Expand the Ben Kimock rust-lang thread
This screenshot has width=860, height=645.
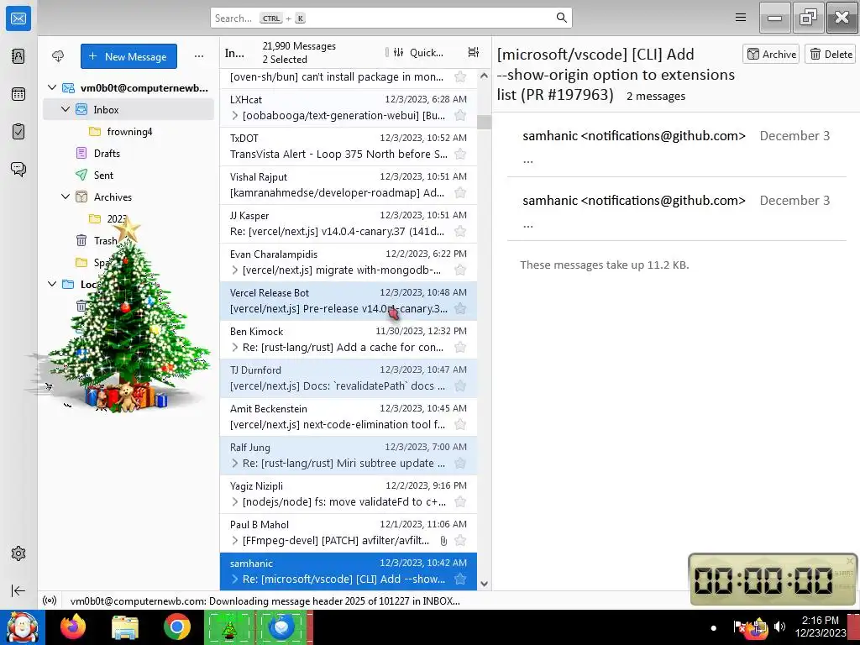[235, 347]
